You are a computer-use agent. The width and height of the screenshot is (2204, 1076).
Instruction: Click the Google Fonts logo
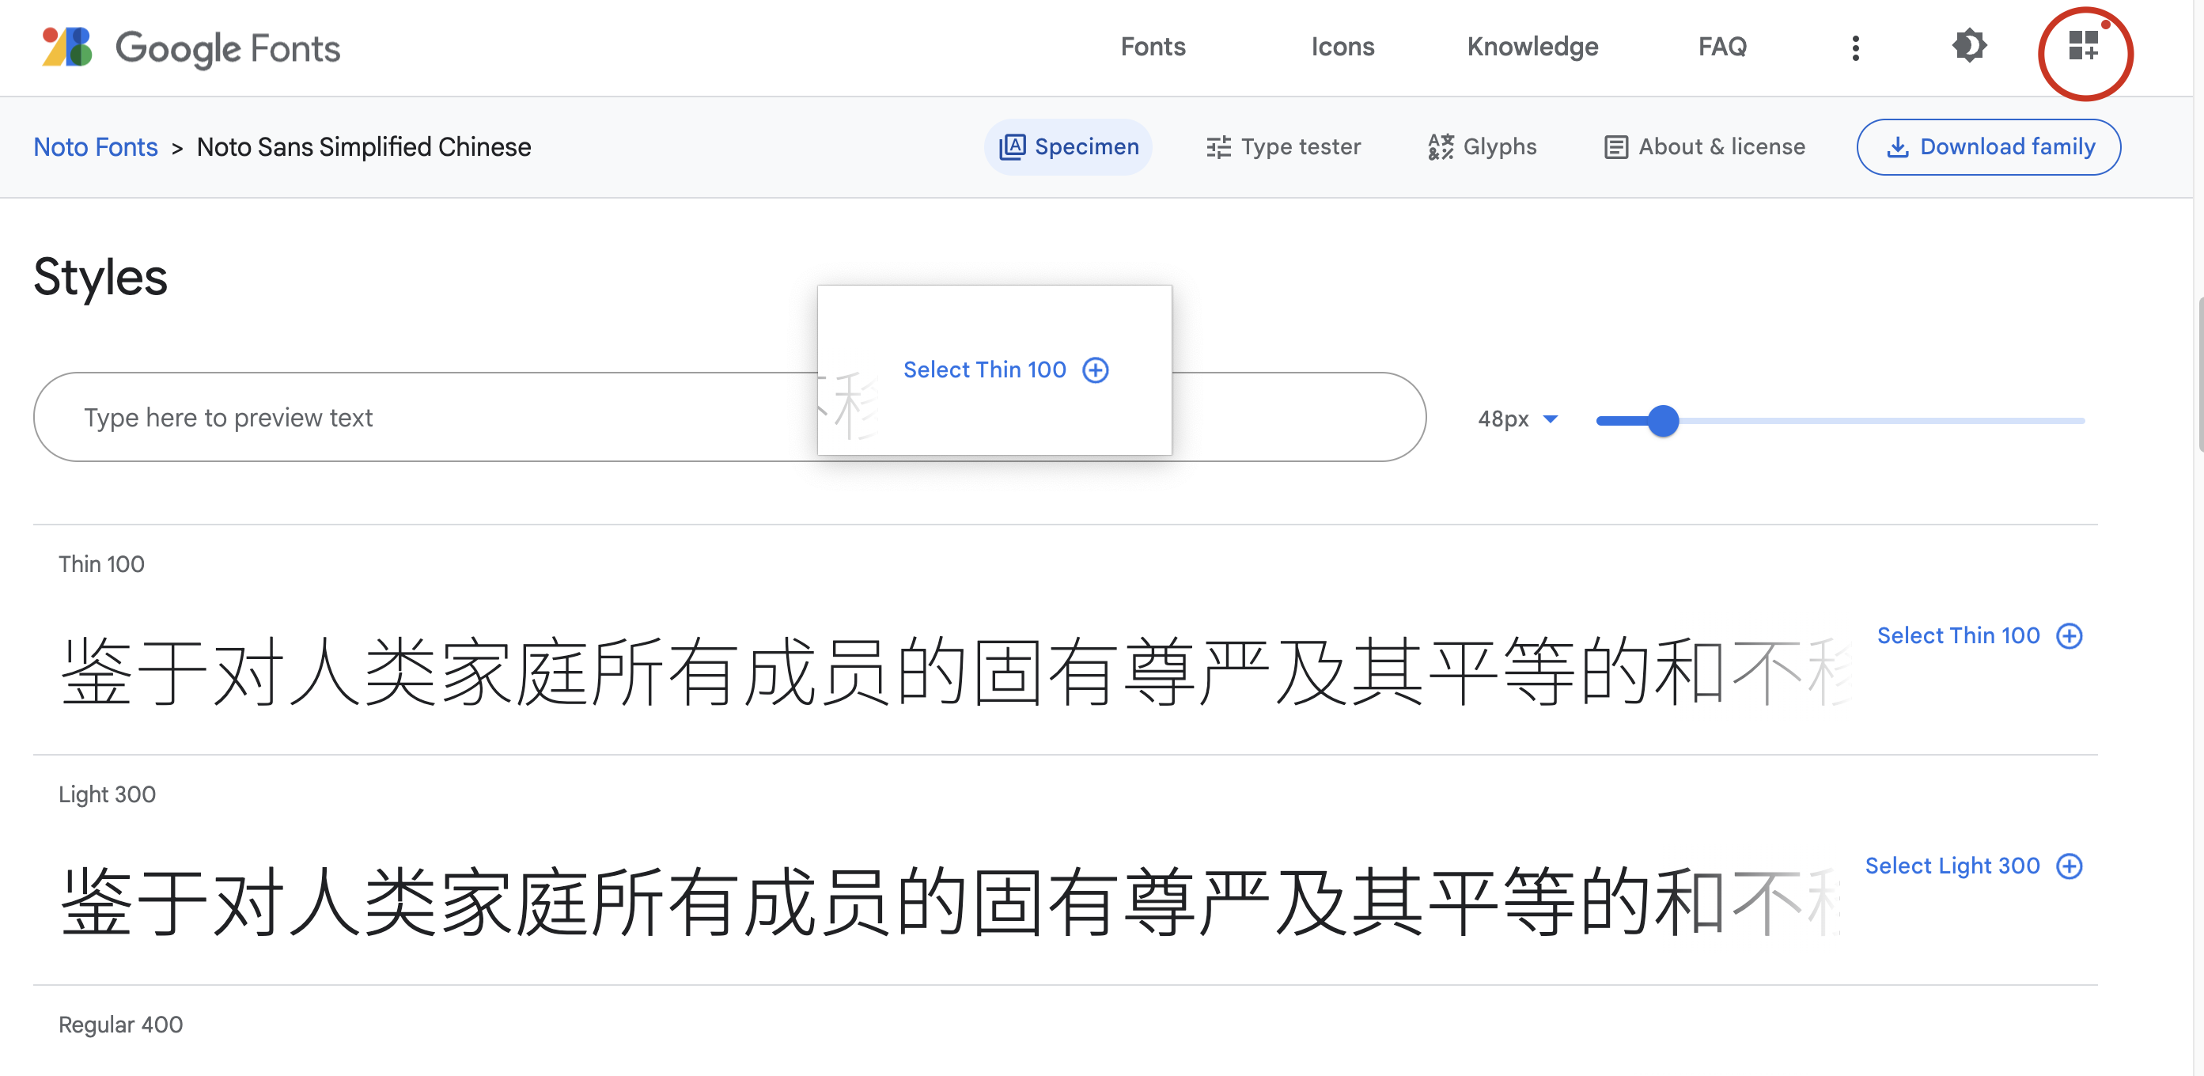[188, 49]
